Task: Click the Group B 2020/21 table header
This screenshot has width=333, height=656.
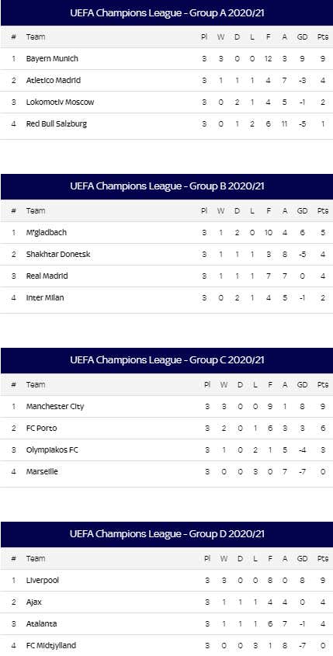Action: 166,186
